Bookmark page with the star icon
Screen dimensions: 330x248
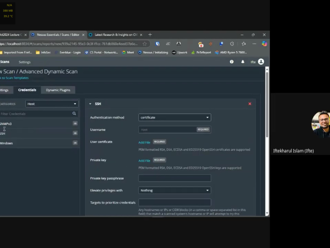pos(145,44)
